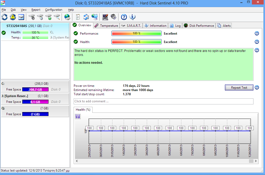This screenshot has height=175, width=265.
Task: Click the C: free space 208,7 GB bar
Action: pos(35,89)
